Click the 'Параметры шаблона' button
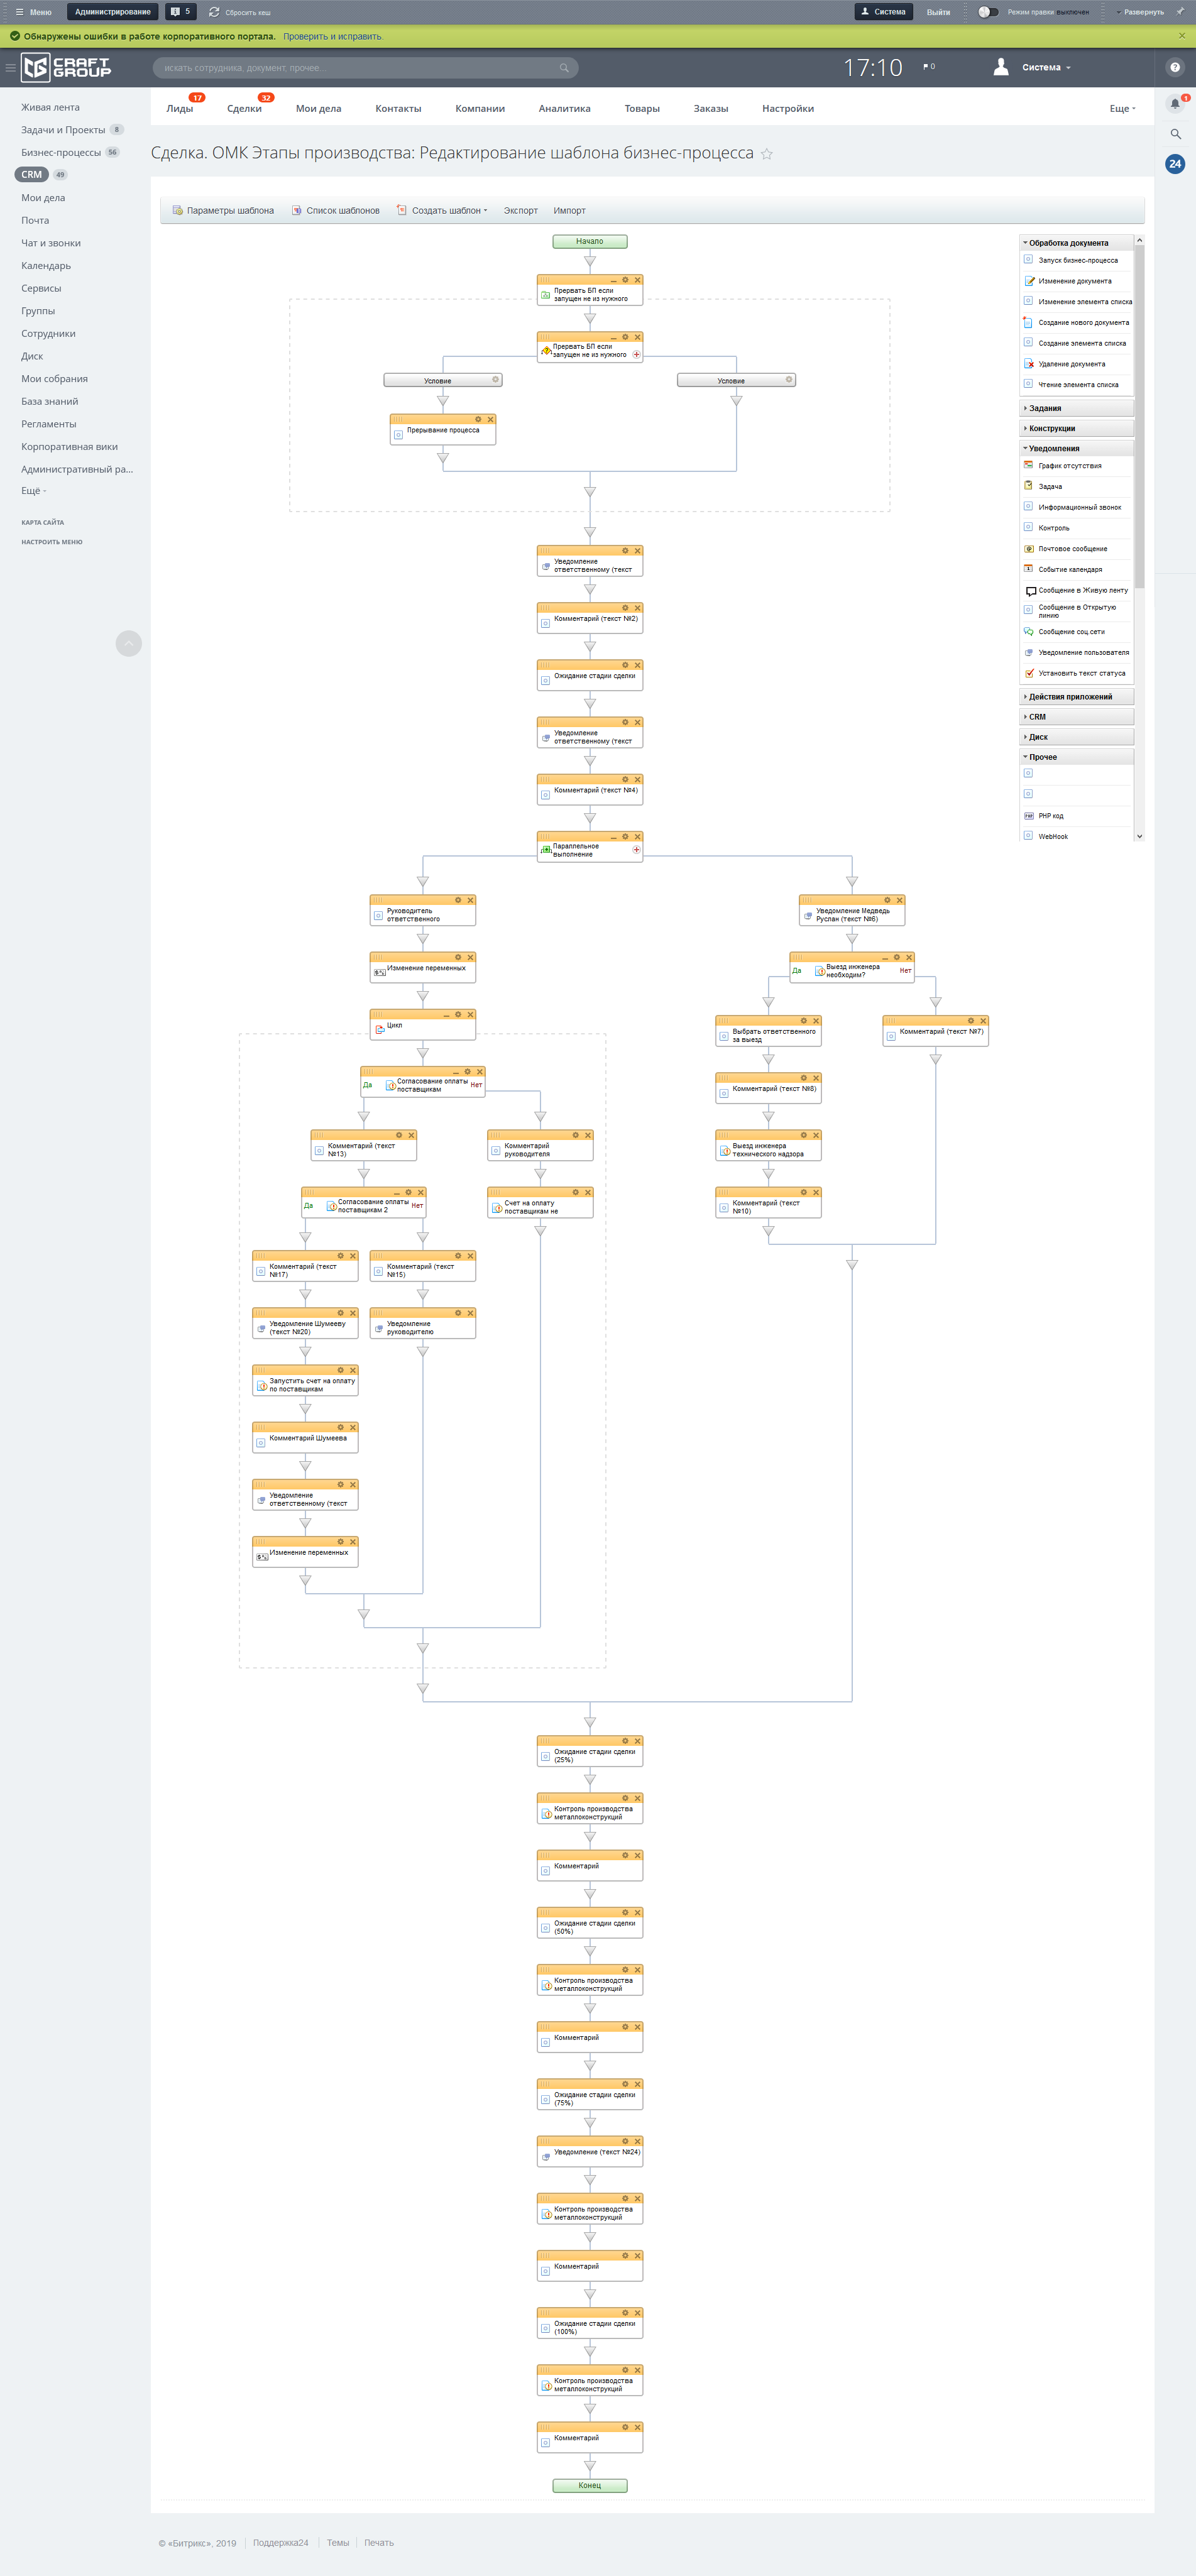The height and width of the screenshot is (2576, 1196). (x=223, y=211)
